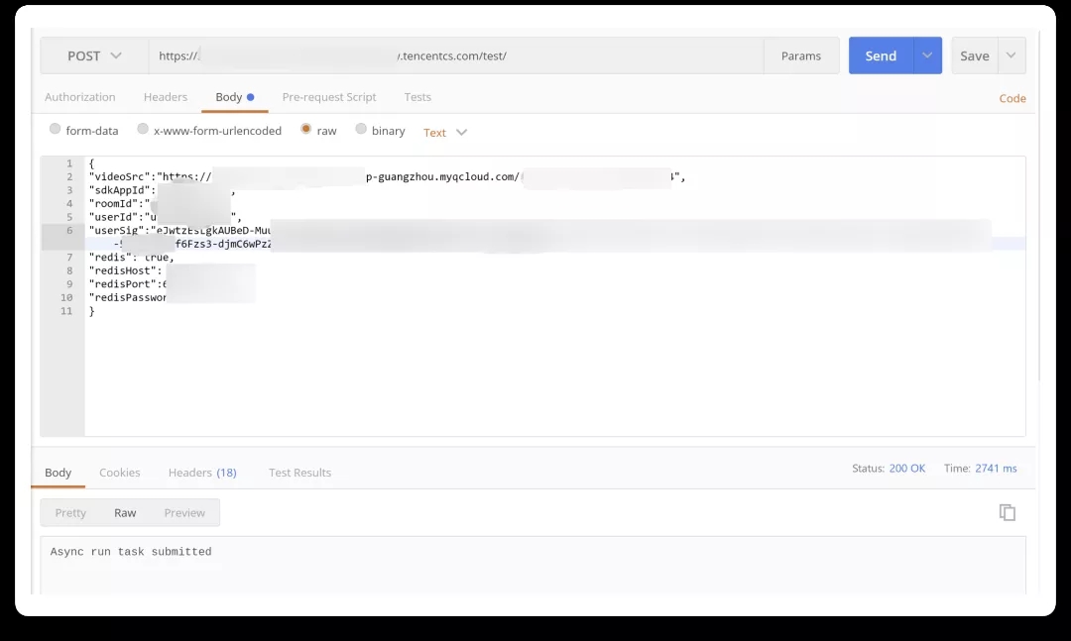Open the Save button dropdown arrow
Screen dimensions: 1071x641
tap(1011, 55)
